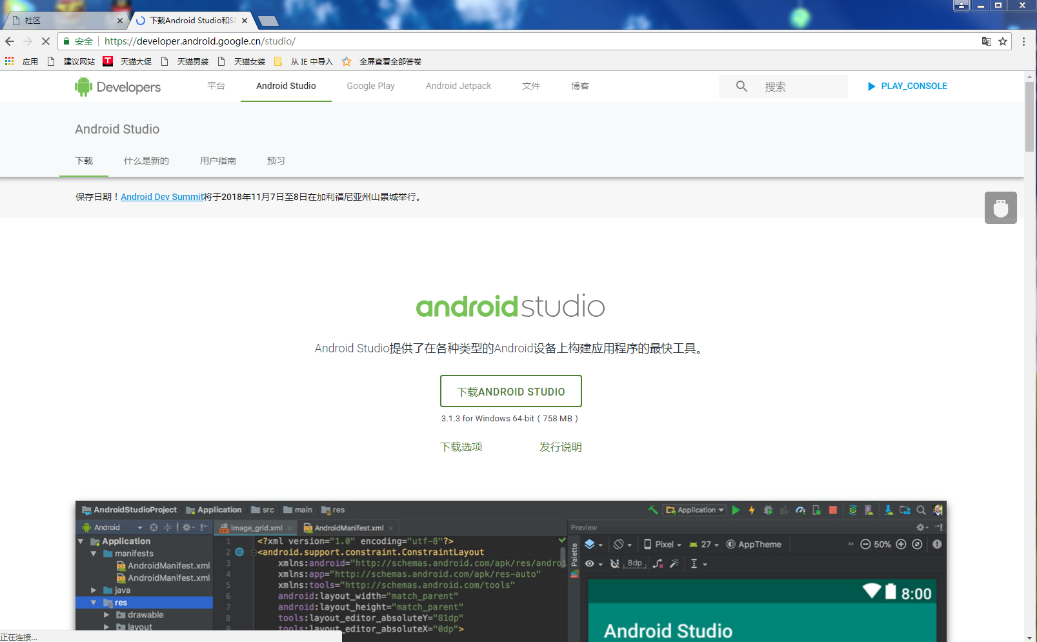Viewport: 1037px width, 642px height.
Task: Close the 下载Android Studio browser tab
Action: click(245, 21)
